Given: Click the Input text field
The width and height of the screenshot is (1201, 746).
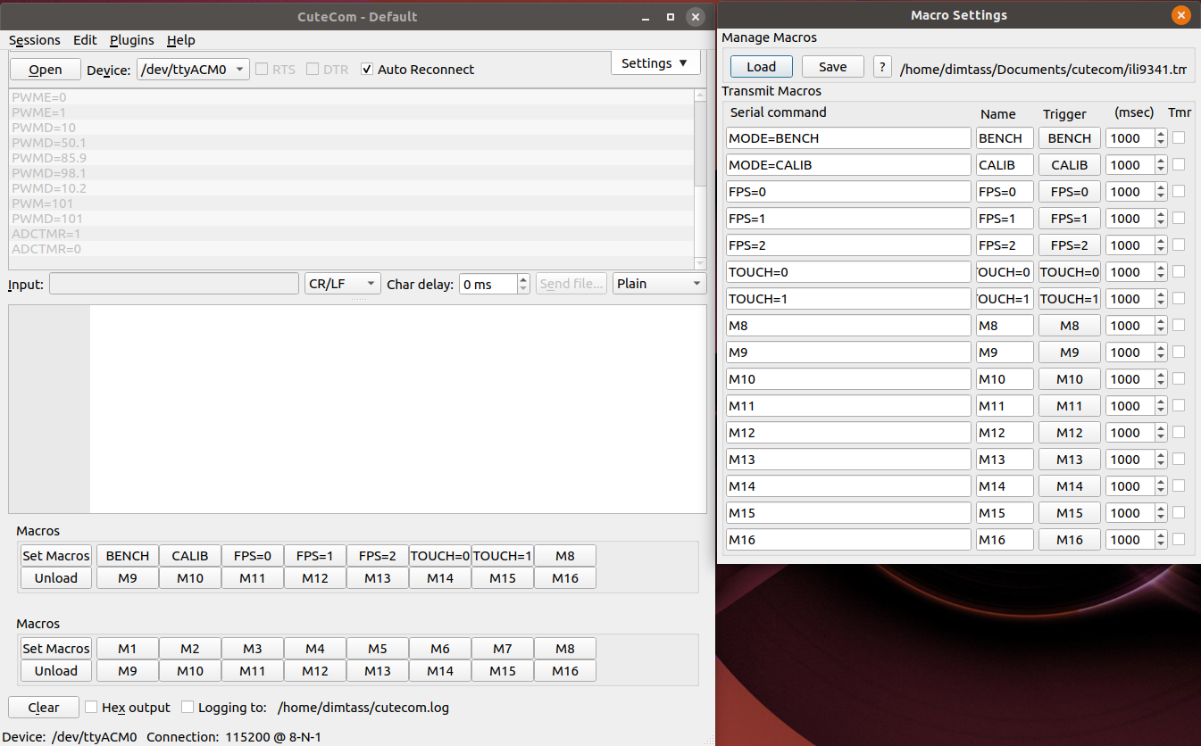Looking at the screenshot, I should coord(174,284).
